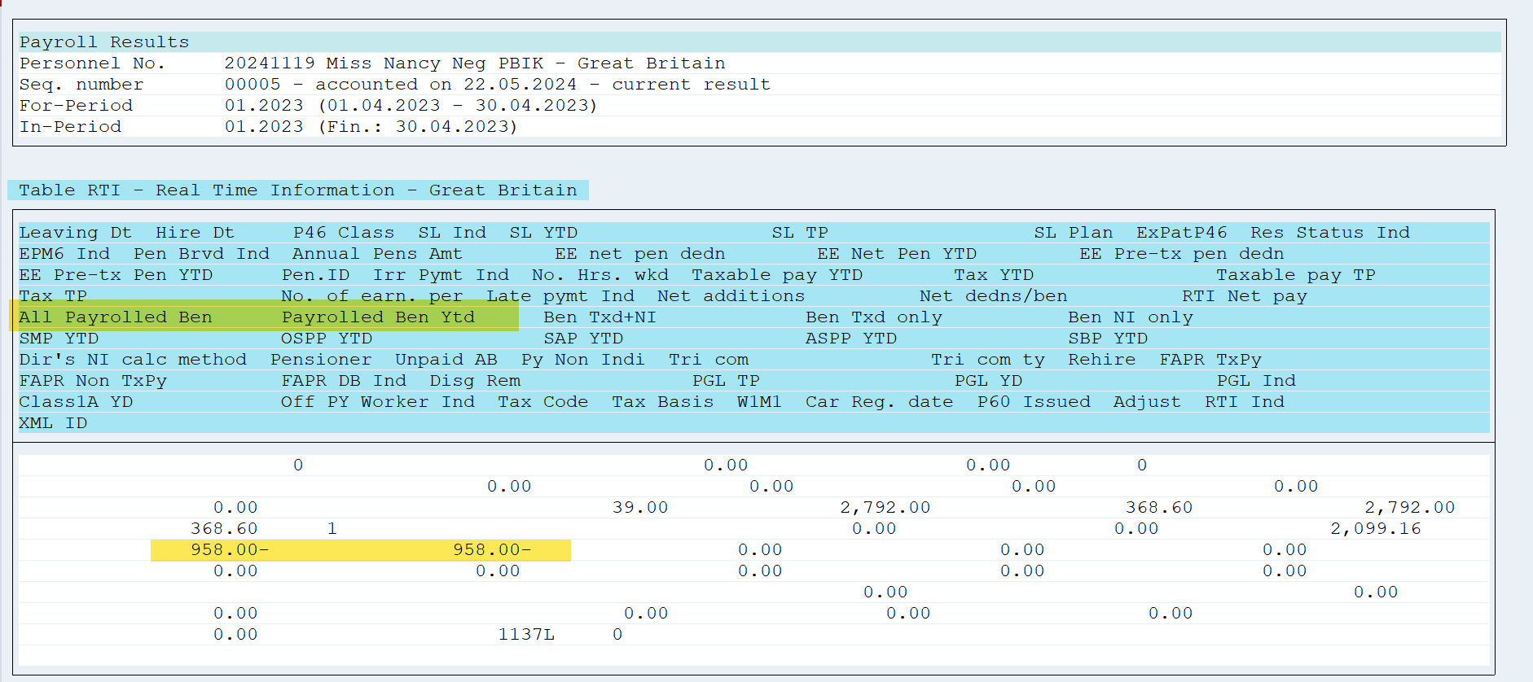
Task: Click the EE Pre-tx pen dedn label
Action: [1182, 254]
